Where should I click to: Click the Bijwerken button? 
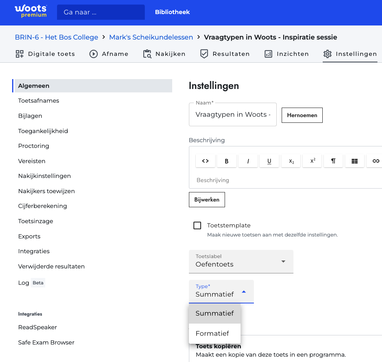(207, 200)
